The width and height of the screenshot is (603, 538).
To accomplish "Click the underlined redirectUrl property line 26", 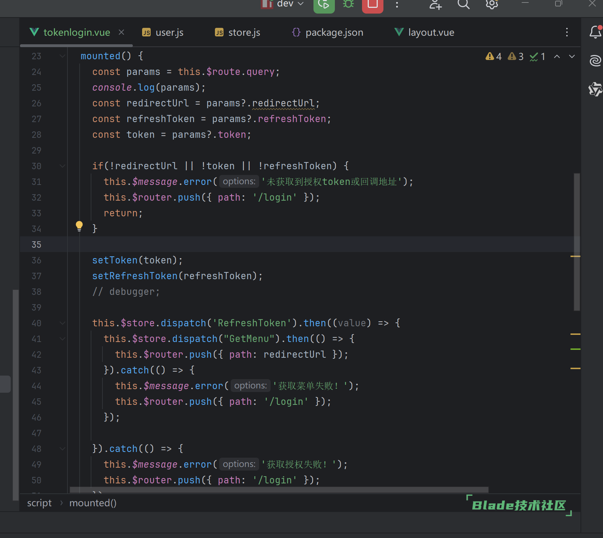I will click(283, 103).
